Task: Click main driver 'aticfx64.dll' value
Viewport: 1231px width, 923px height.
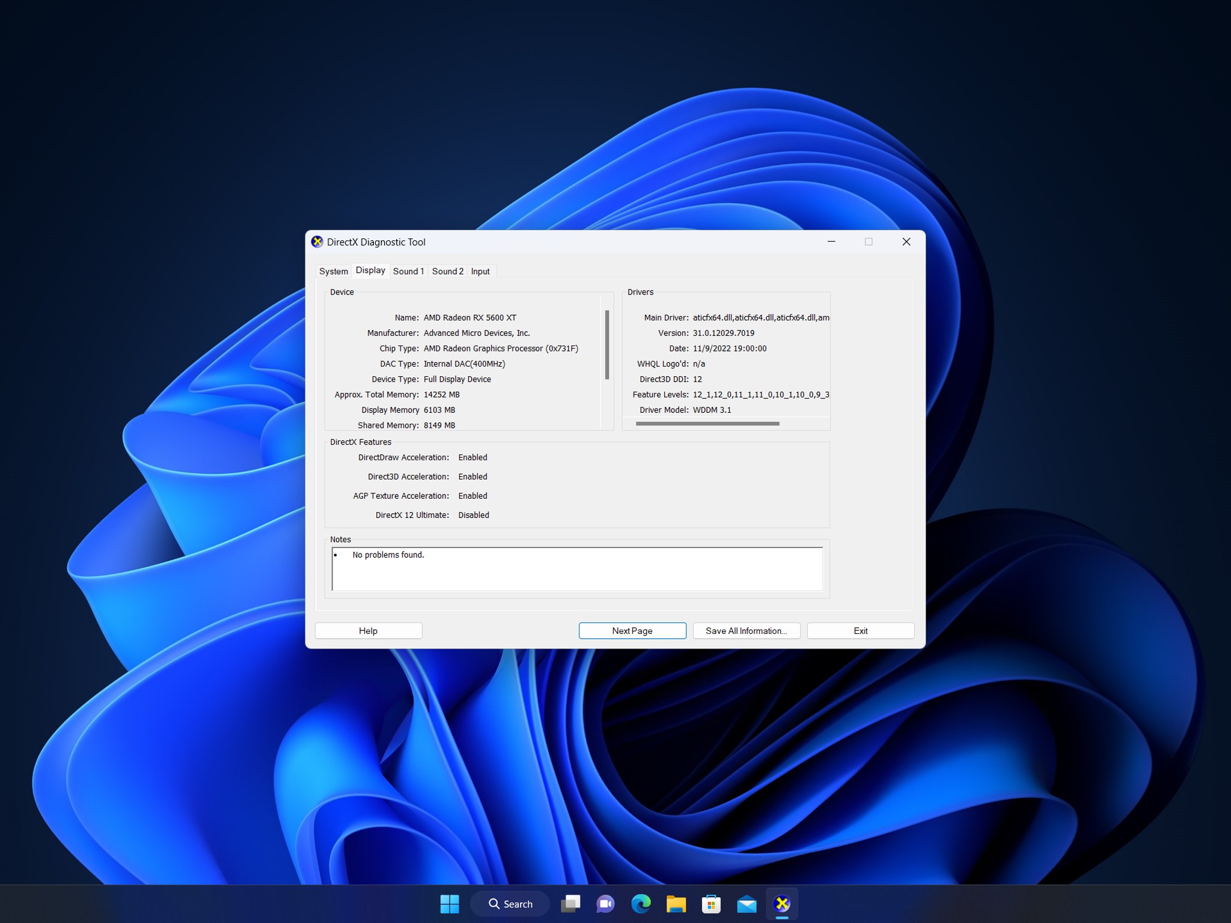Action: click(761, 317)
